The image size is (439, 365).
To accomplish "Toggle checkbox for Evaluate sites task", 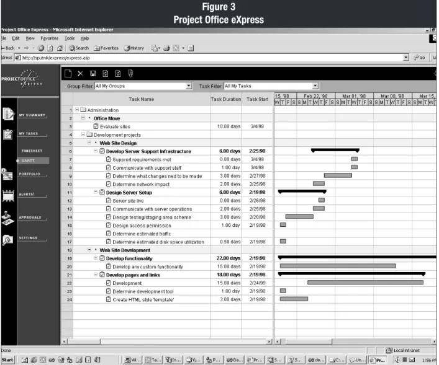I will pos(96,126).
